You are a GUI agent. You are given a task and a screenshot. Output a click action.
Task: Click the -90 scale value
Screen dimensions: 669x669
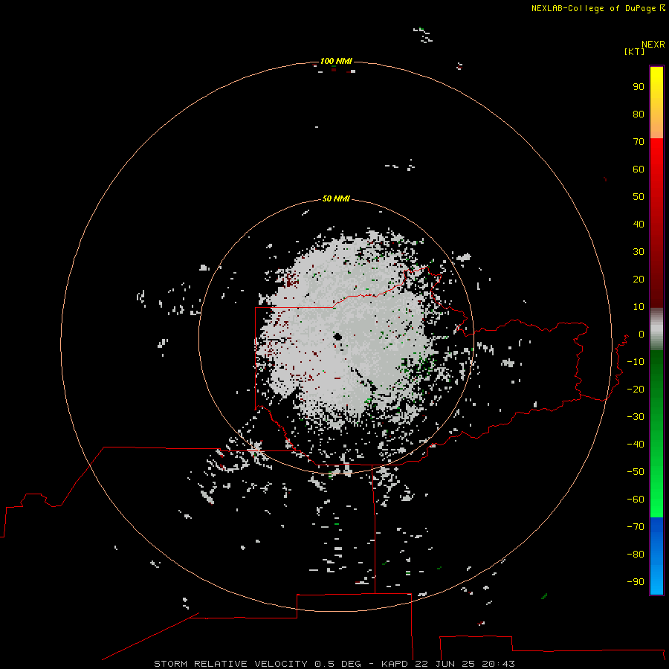[x=636, y=581]
